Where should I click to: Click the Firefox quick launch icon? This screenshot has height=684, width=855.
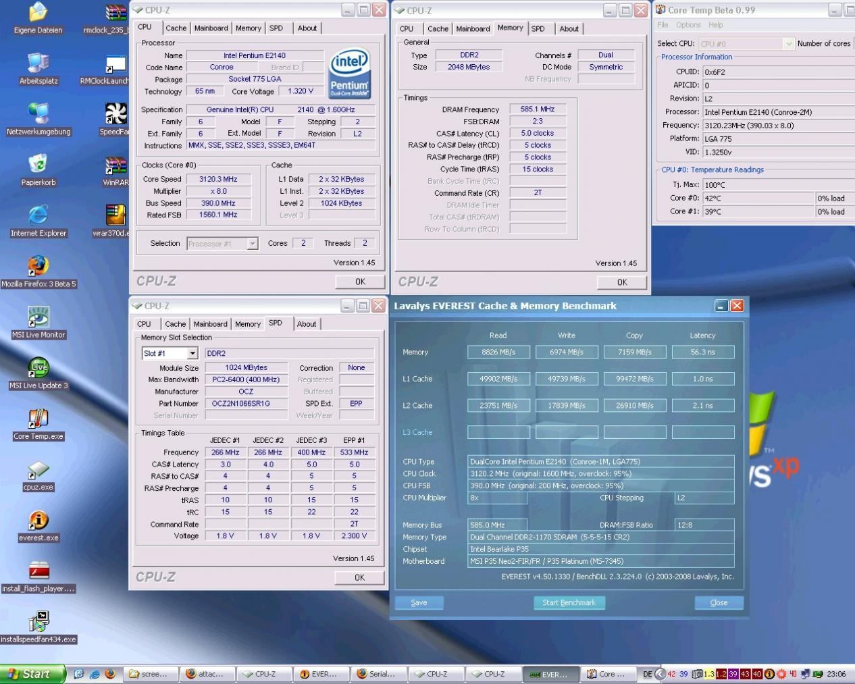[109, 674]
